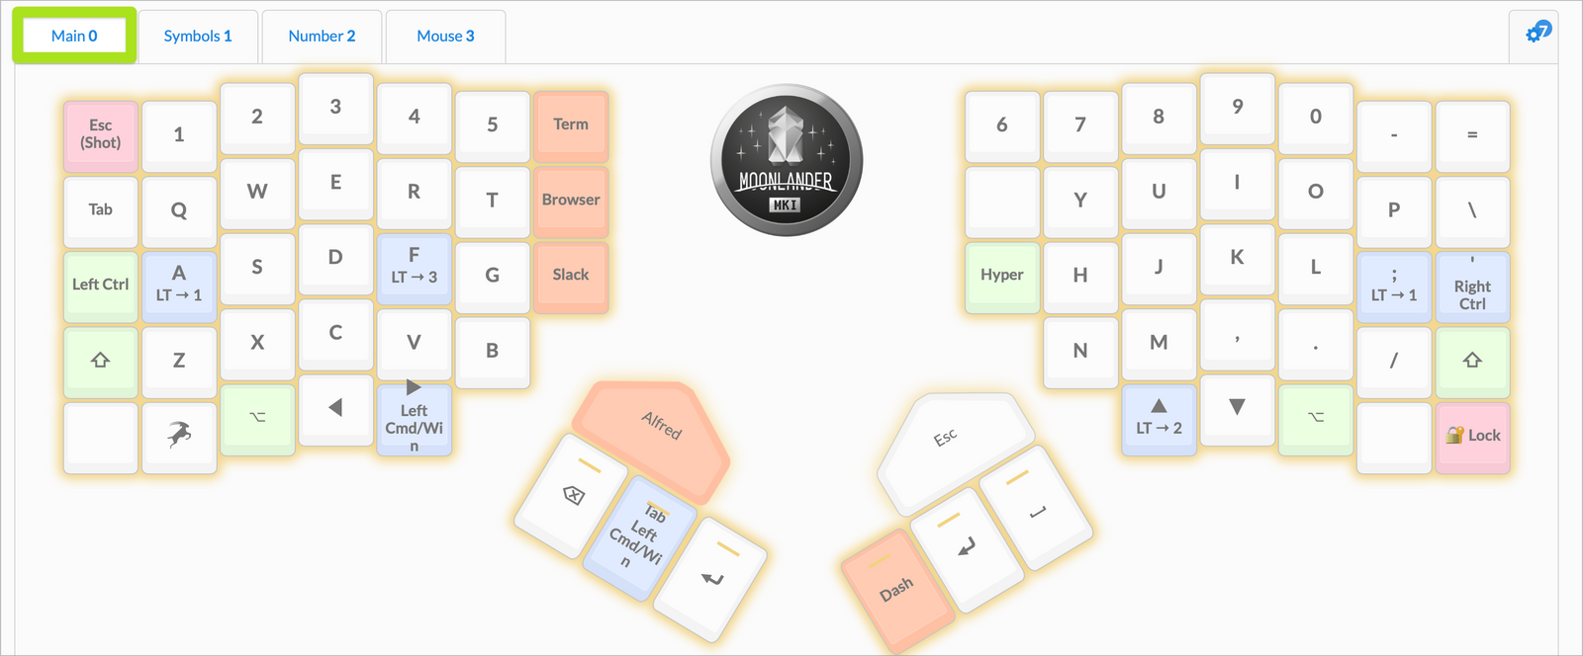
Task: Click the Moonlander MK I logo
Action: 787,160
